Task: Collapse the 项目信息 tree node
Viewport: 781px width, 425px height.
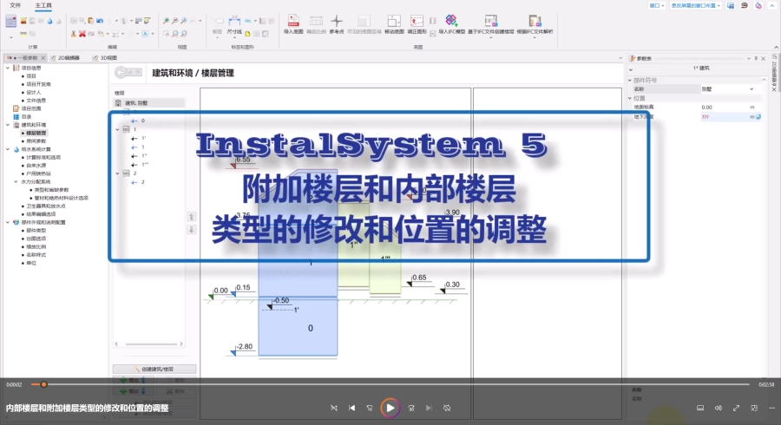Action: (8, 68)
